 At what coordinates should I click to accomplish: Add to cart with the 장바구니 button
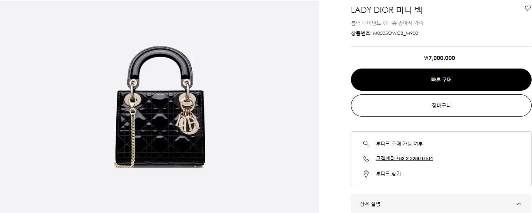click(441, 105)
